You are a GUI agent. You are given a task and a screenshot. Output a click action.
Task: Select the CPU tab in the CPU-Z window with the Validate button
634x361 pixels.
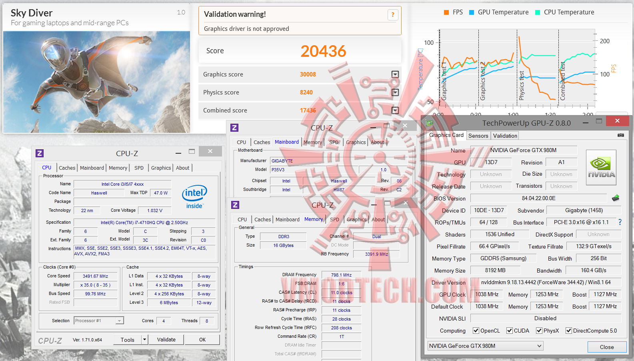[47, 168]
